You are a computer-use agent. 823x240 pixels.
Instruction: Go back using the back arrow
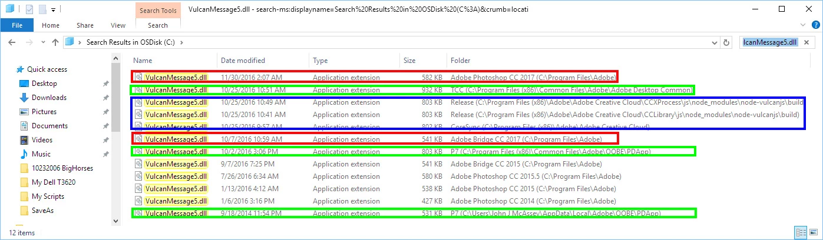tap(12, 42)
